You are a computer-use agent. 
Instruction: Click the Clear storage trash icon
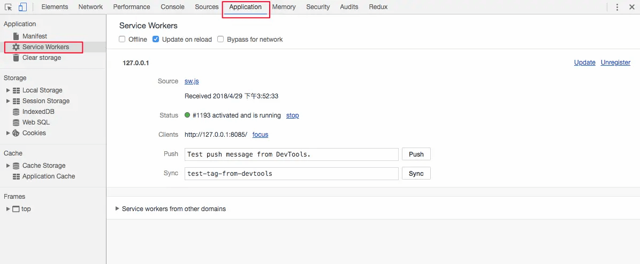(16, 58)
